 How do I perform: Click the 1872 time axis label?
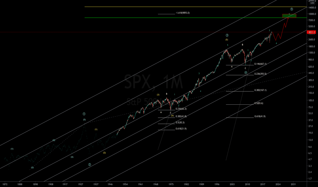tap(5, 184)
